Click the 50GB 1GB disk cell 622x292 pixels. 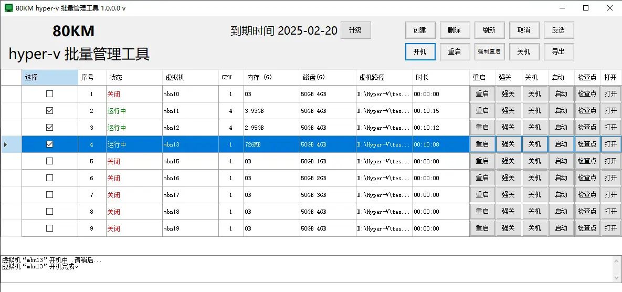[328, 161]
